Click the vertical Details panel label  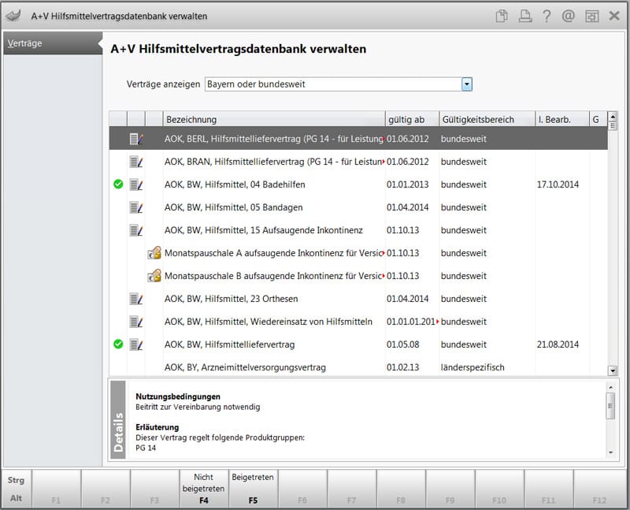pos(117,419)
